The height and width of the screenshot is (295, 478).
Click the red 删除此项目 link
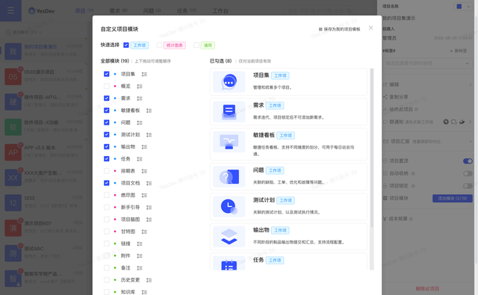point(427,288)
